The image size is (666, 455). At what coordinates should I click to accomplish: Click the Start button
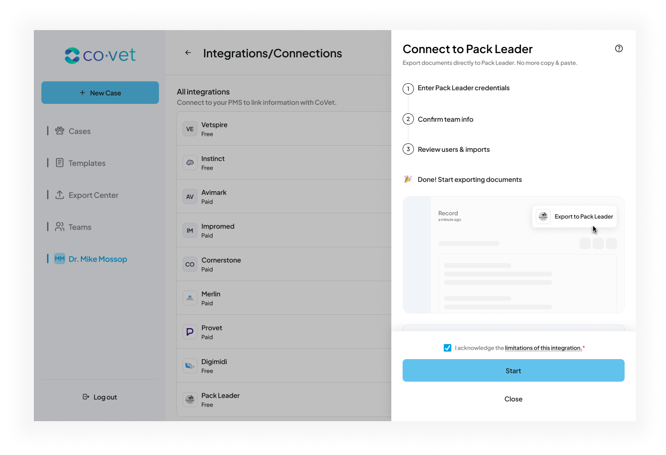point(514,370)
